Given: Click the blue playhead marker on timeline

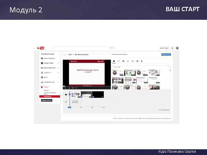Looking at the screenshot, I should tap(70, 107).
